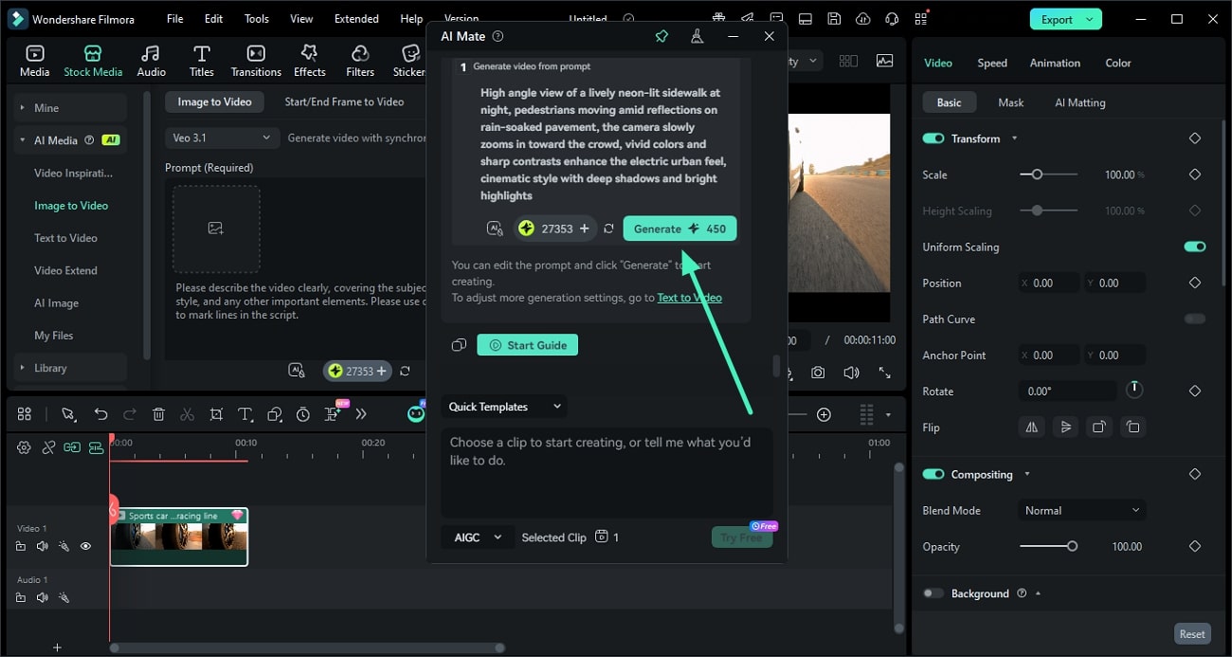The image size is (1232, 657).
Task: Click the undo arrow in timeline toolbar
Action: 100,414
